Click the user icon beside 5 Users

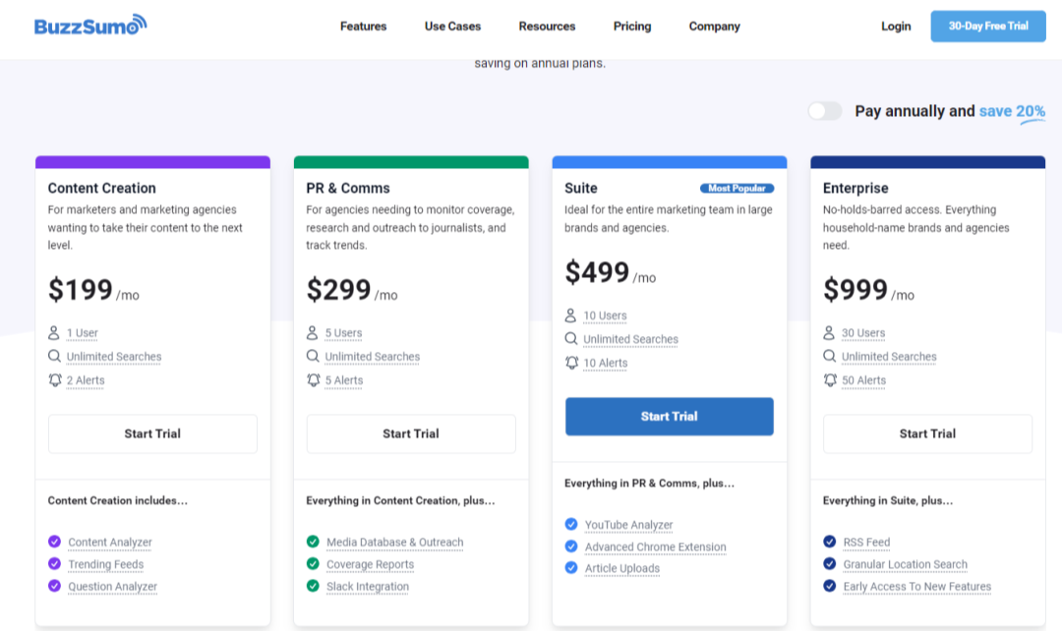[313, 332]
